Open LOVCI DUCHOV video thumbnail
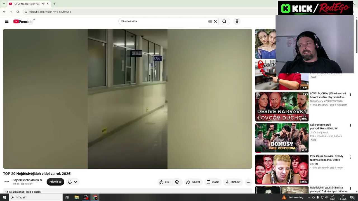Viewport: 358px width, 201px height. tap(282, 106)
